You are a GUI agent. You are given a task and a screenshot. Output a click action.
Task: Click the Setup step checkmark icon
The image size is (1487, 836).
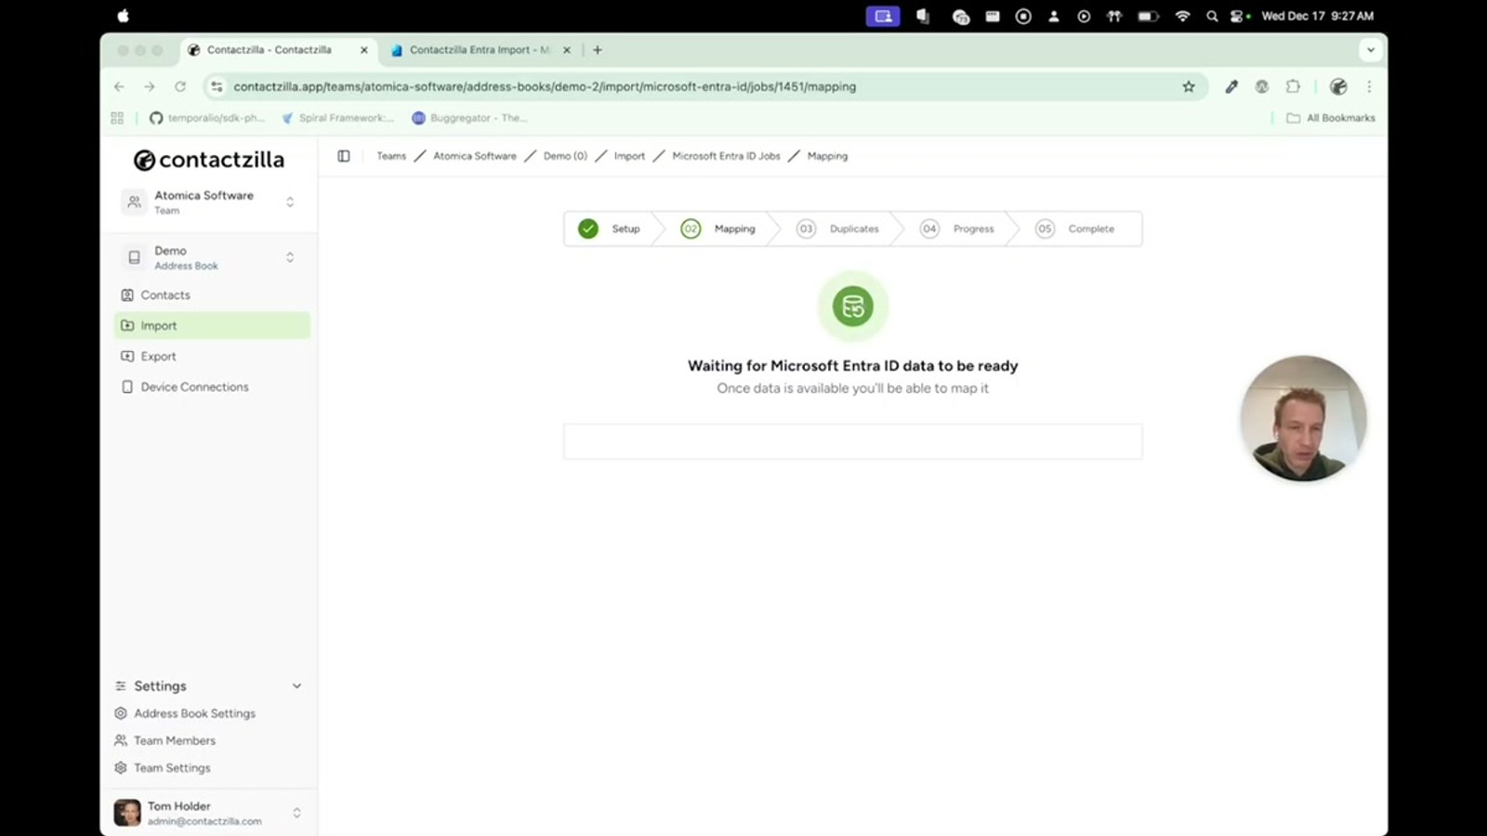pyautogui.click(x=588, y=229)
